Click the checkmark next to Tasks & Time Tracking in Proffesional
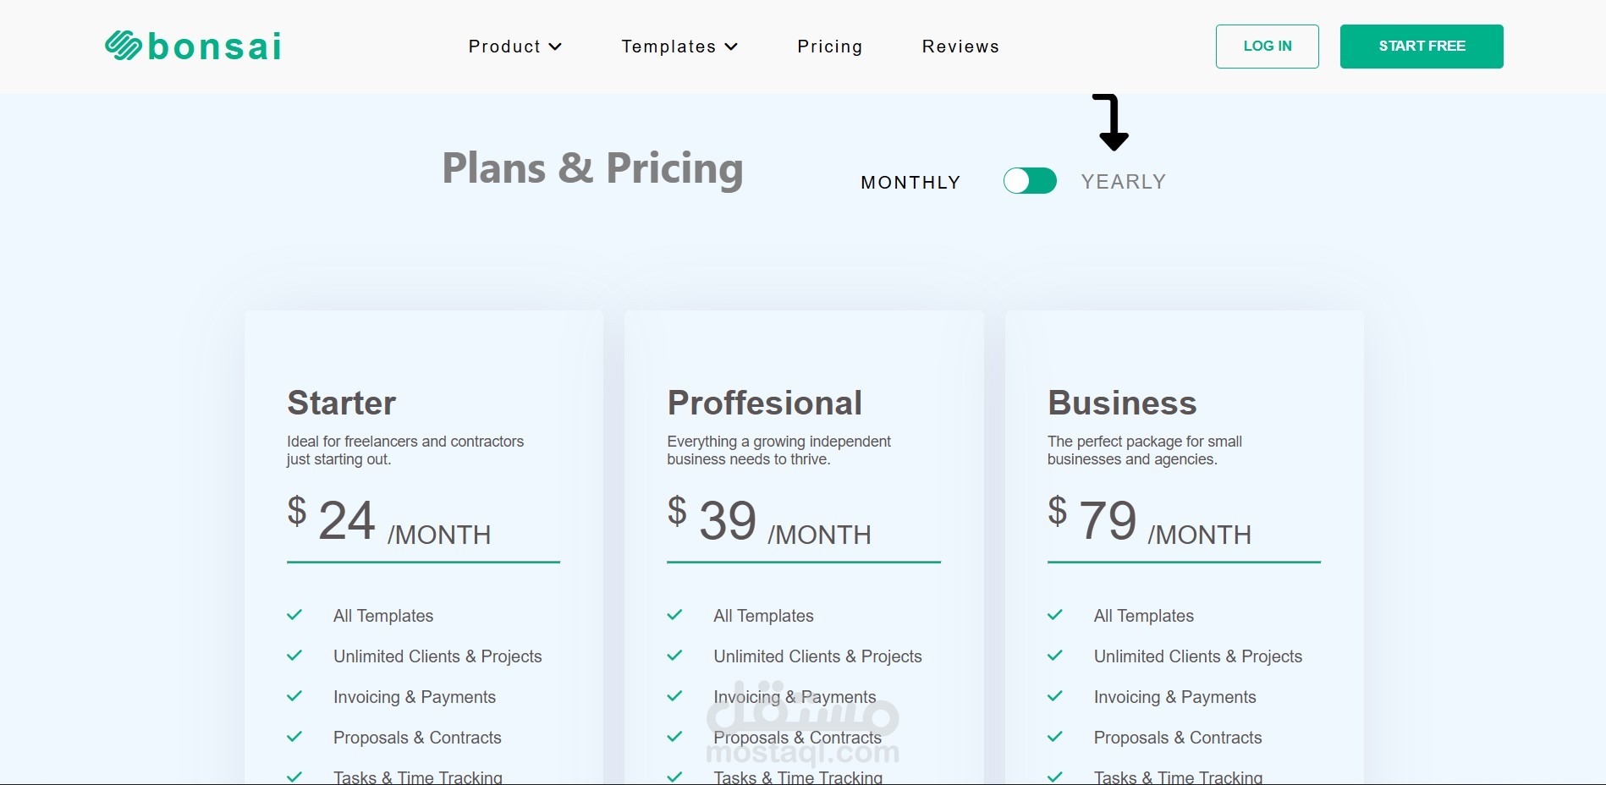 click(x=674, y=776)
